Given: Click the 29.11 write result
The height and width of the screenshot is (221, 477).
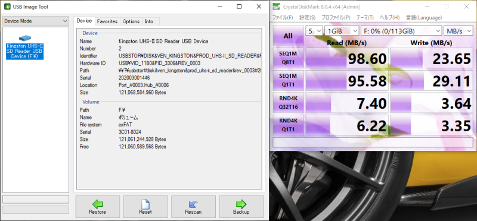Looking at the screenshot, I should [x=431, y=80].
